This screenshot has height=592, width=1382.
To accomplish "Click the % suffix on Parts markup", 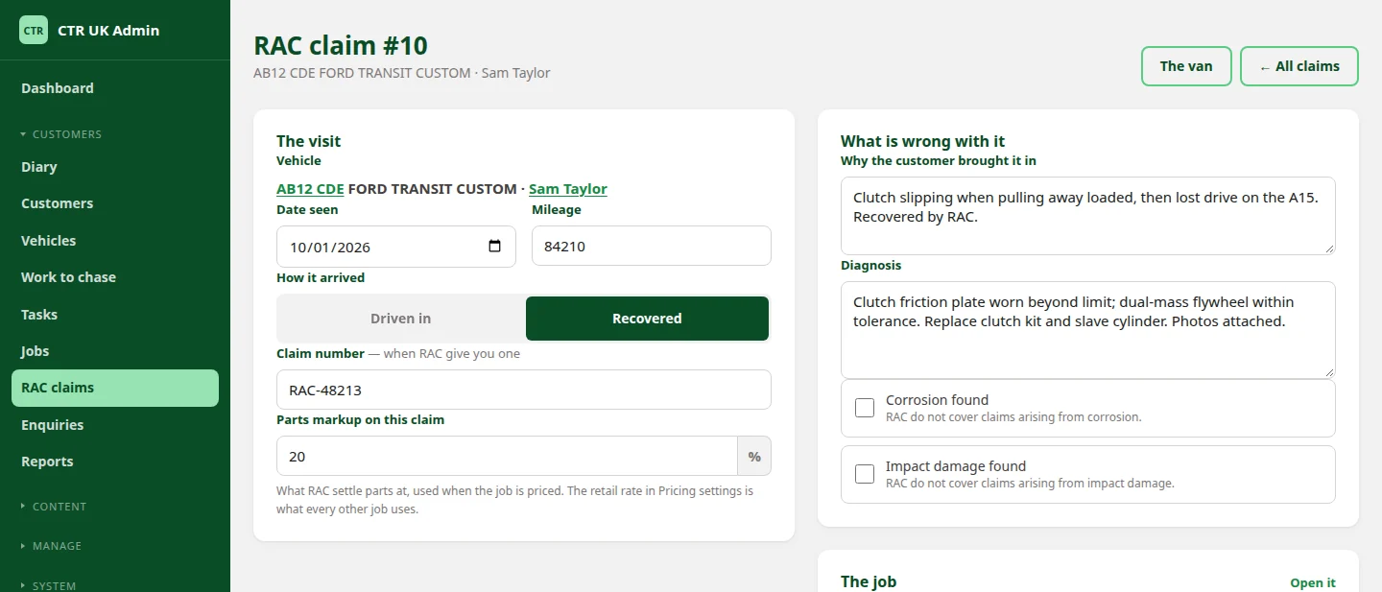I will [754, 456].
